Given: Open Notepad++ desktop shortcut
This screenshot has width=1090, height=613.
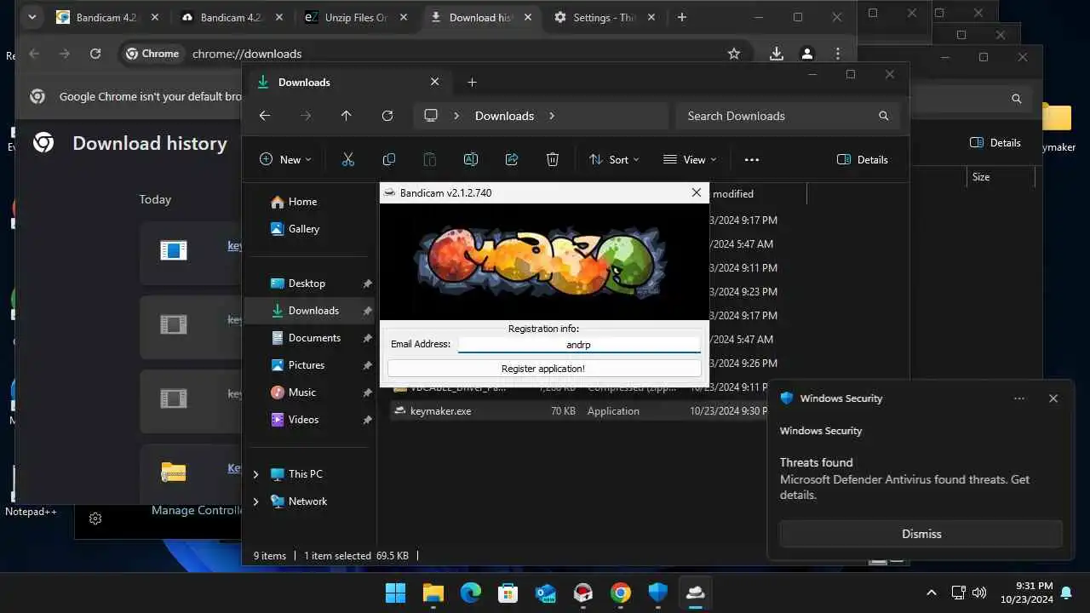Looking at the screenshot, I should (x=31, y=492).
